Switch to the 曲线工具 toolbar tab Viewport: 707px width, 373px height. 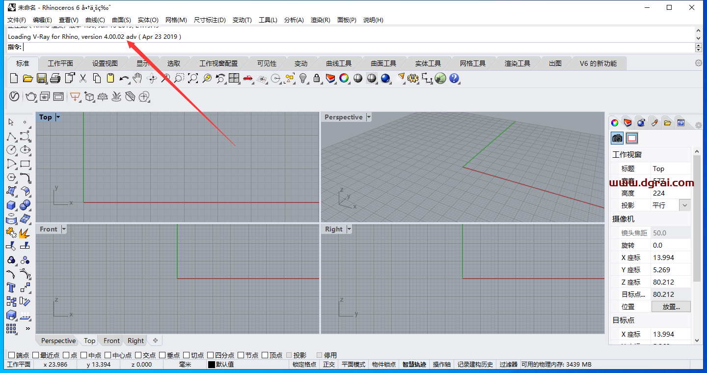click(338, 63)
